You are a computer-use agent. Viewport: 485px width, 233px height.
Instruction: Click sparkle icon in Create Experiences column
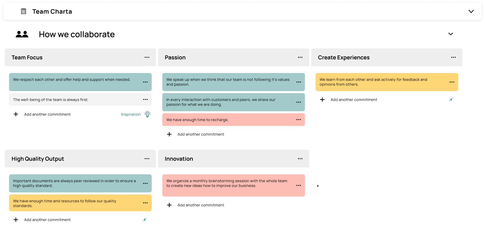pos(451,100)
